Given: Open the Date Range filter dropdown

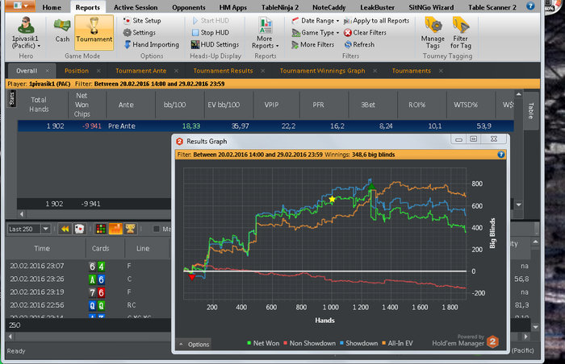Looking at the screenshot, I should click(x=316, y=20).
